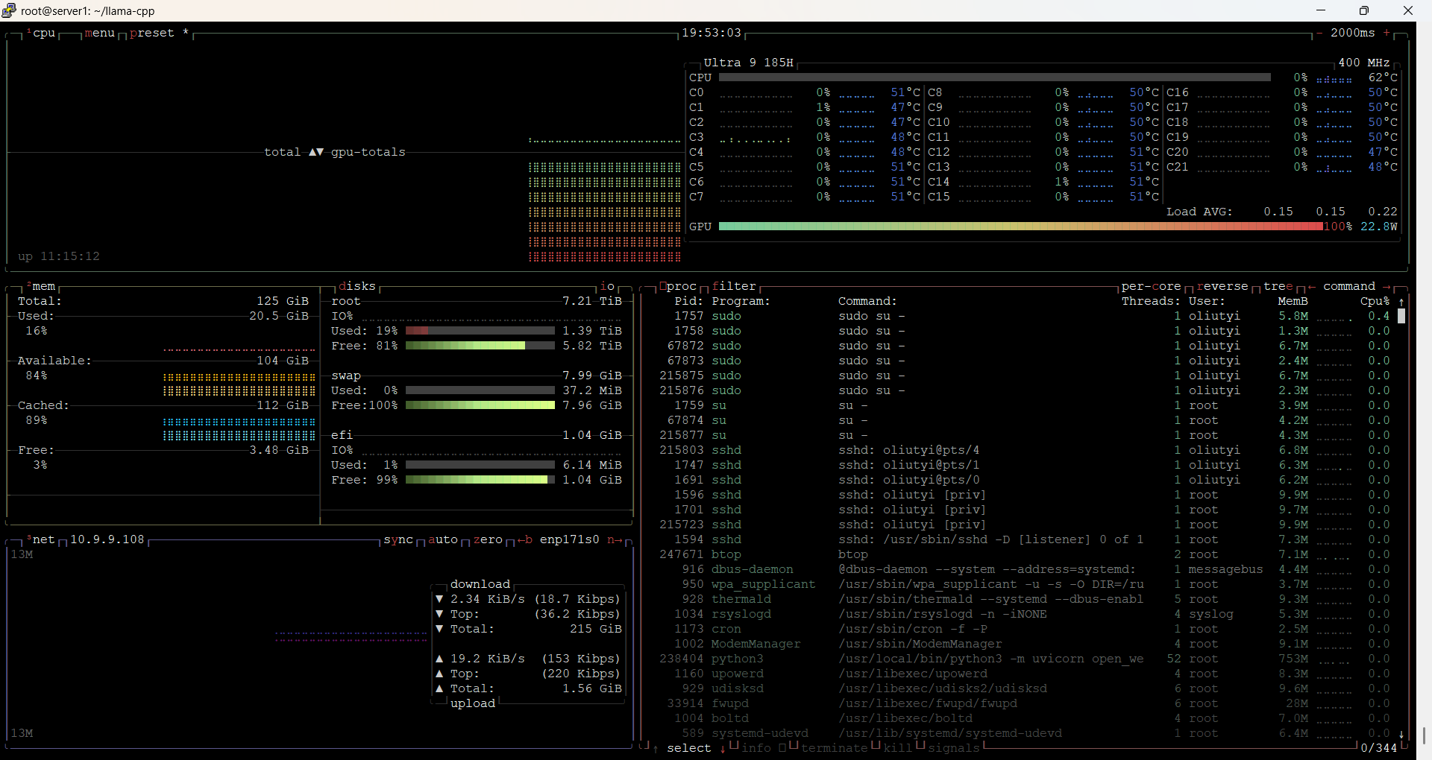1432x760 pixels.
Task: Toggle reverse sorting of processes
Action: (1222, 286)
